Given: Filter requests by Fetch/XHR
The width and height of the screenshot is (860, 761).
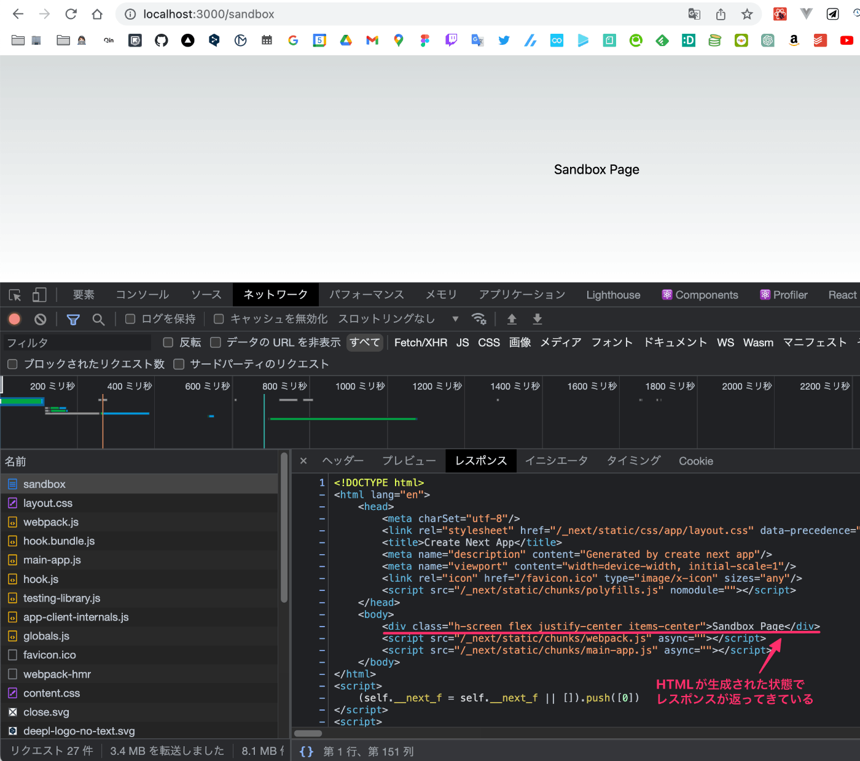Looking at the screenshot, I should 421,342.
